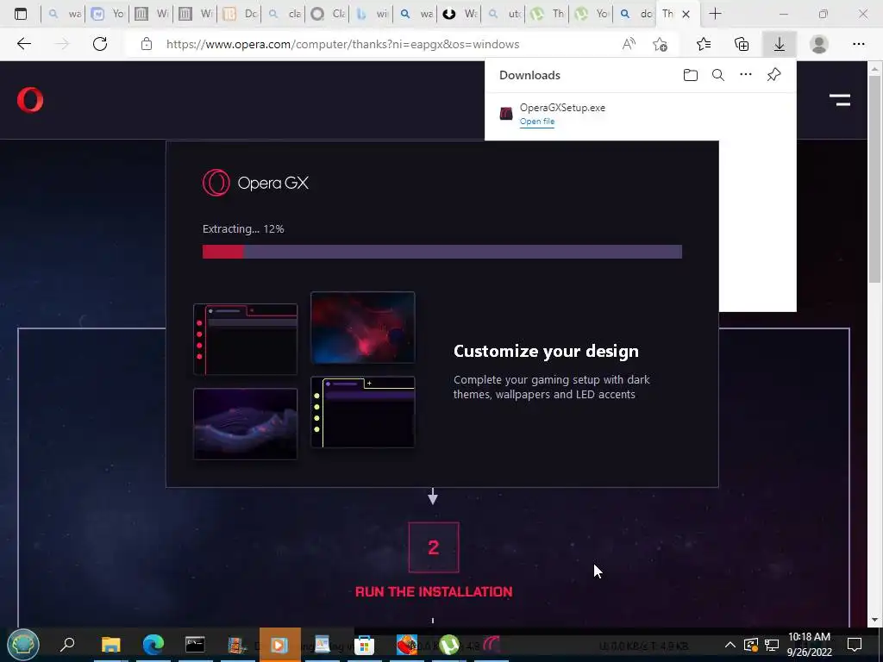Select the purple waves wallpaper thumbnail
The height and width of the screenshot is (662, 883).
[x=245, y=424]
